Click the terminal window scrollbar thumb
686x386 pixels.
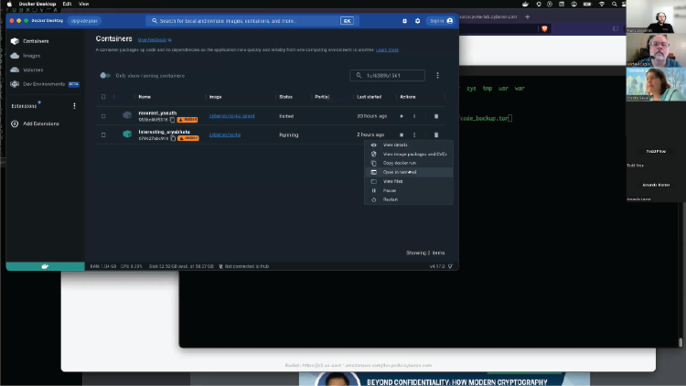click(x=681, y=342)
